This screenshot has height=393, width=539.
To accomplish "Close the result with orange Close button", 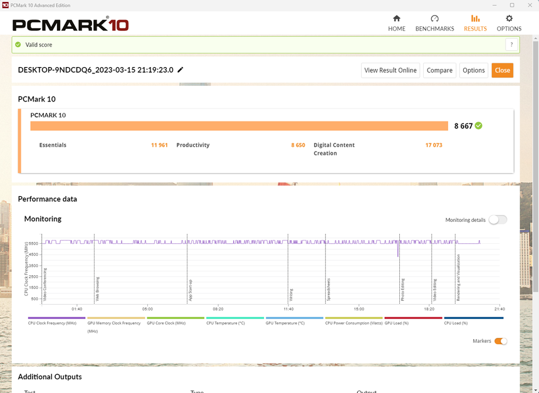I will 502,70.
